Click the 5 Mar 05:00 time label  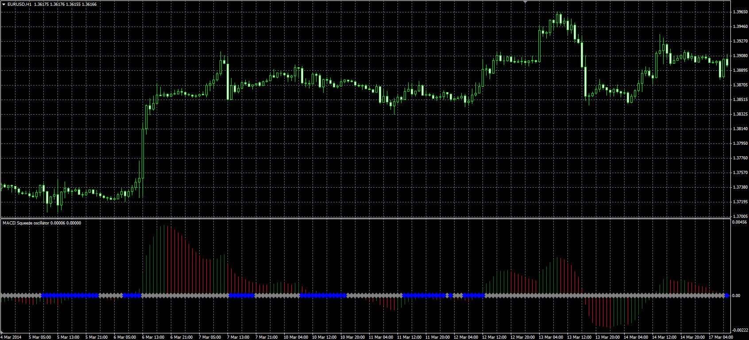pos(40,337)
